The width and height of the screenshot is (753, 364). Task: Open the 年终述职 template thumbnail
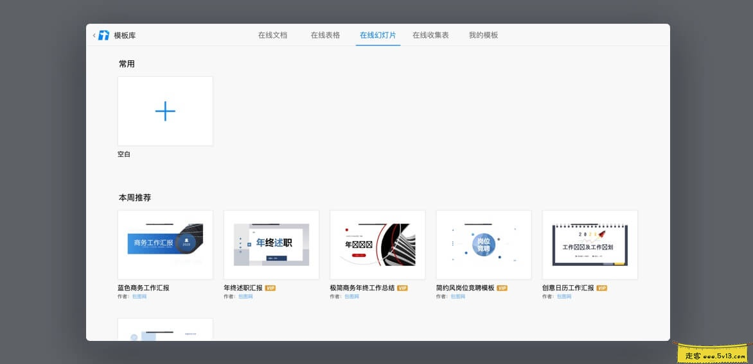271,245
